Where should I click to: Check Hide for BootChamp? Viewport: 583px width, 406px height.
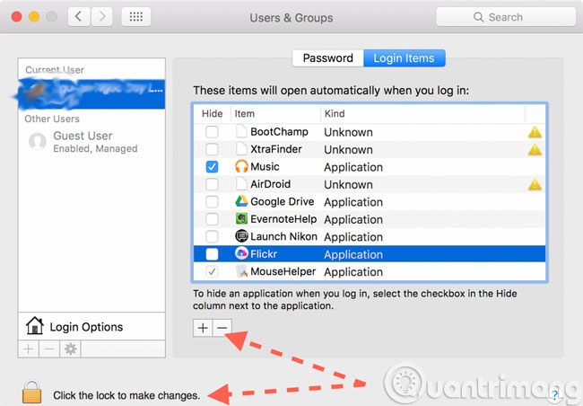click(x=212, y=132)
